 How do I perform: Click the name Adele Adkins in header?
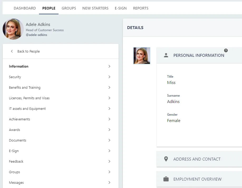coord(38,25)
